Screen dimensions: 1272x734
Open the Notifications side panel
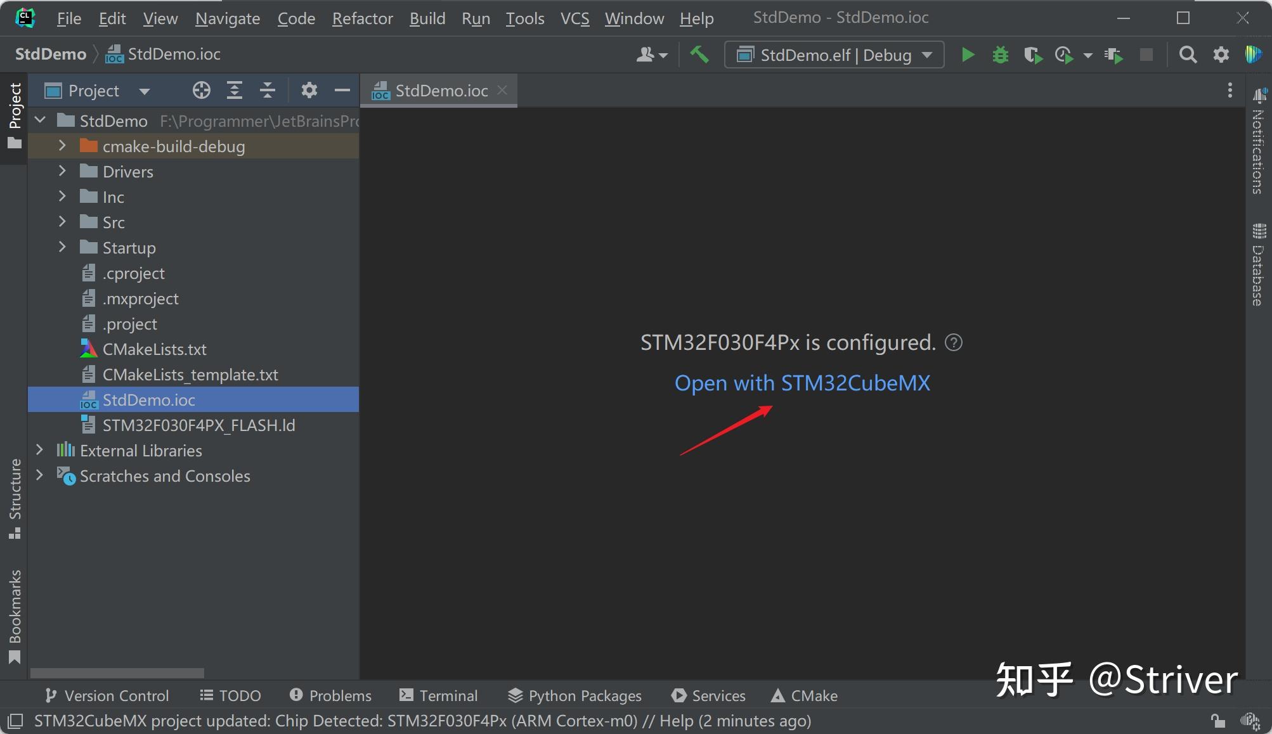[x=1259, y=141]
